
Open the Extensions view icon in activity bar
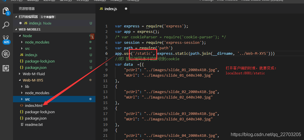6,68
